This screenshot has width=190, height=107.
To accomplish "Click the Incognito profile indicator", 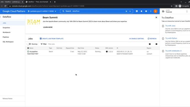I will [x=184, y=6].
